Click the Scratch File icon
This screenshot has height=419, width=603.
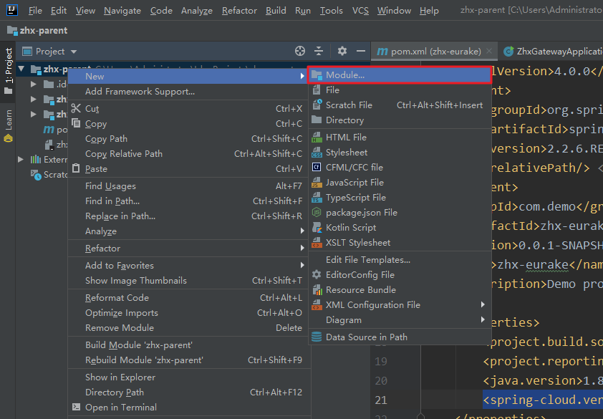tap(317, 105)
